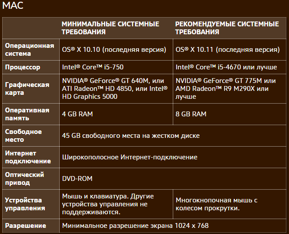Click the 45 GB free disk space text
The width and height of the screenshot is (289, 234).
[x=131, y=136]
